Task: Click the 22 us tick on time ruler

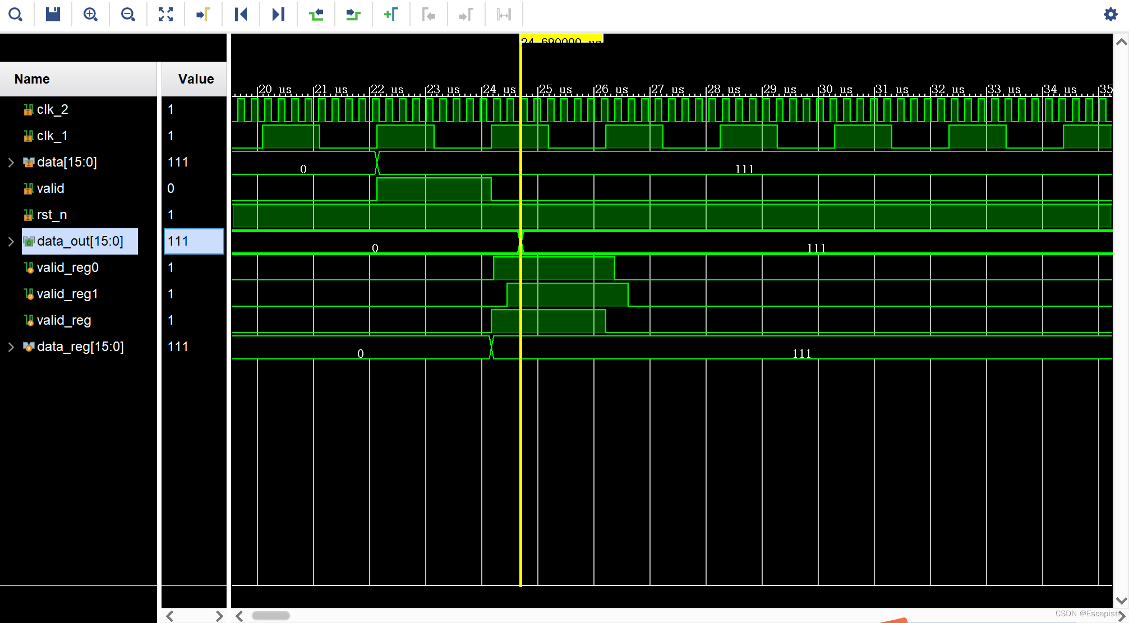Action: click(x=387, y=90)
